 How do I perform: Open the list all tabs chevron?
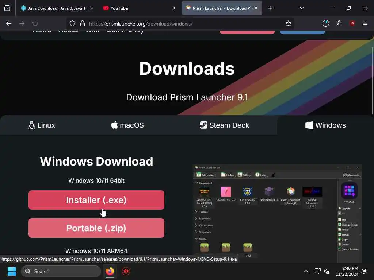click(x=301, y=8)
